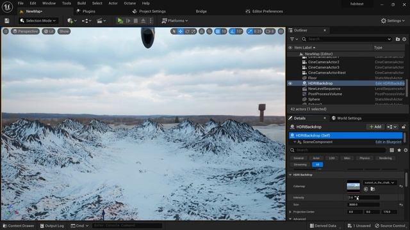Adjust the camera speed setting
The height and width of the screenshot is (230, 410).
click(x=270, y=31)
